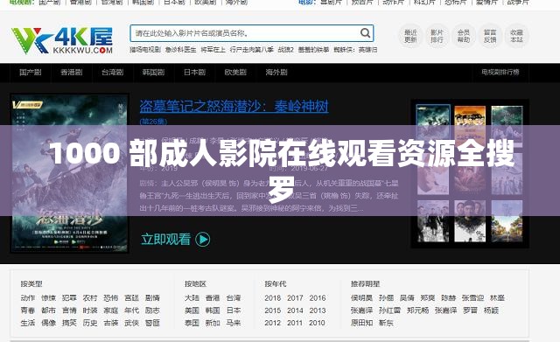Filter by year 2013

[x=318, y=311]
